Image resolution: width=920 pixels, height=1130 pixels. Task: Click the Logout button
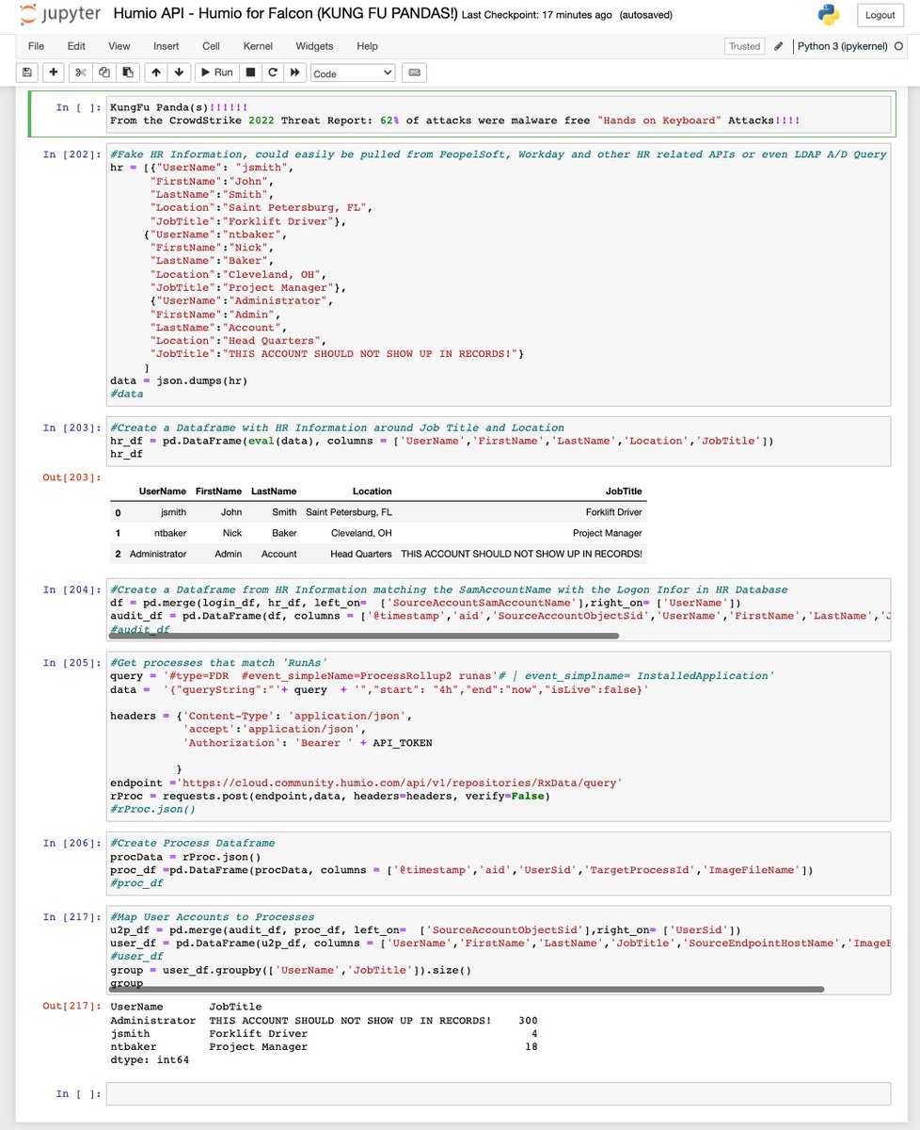pos(880,15)
